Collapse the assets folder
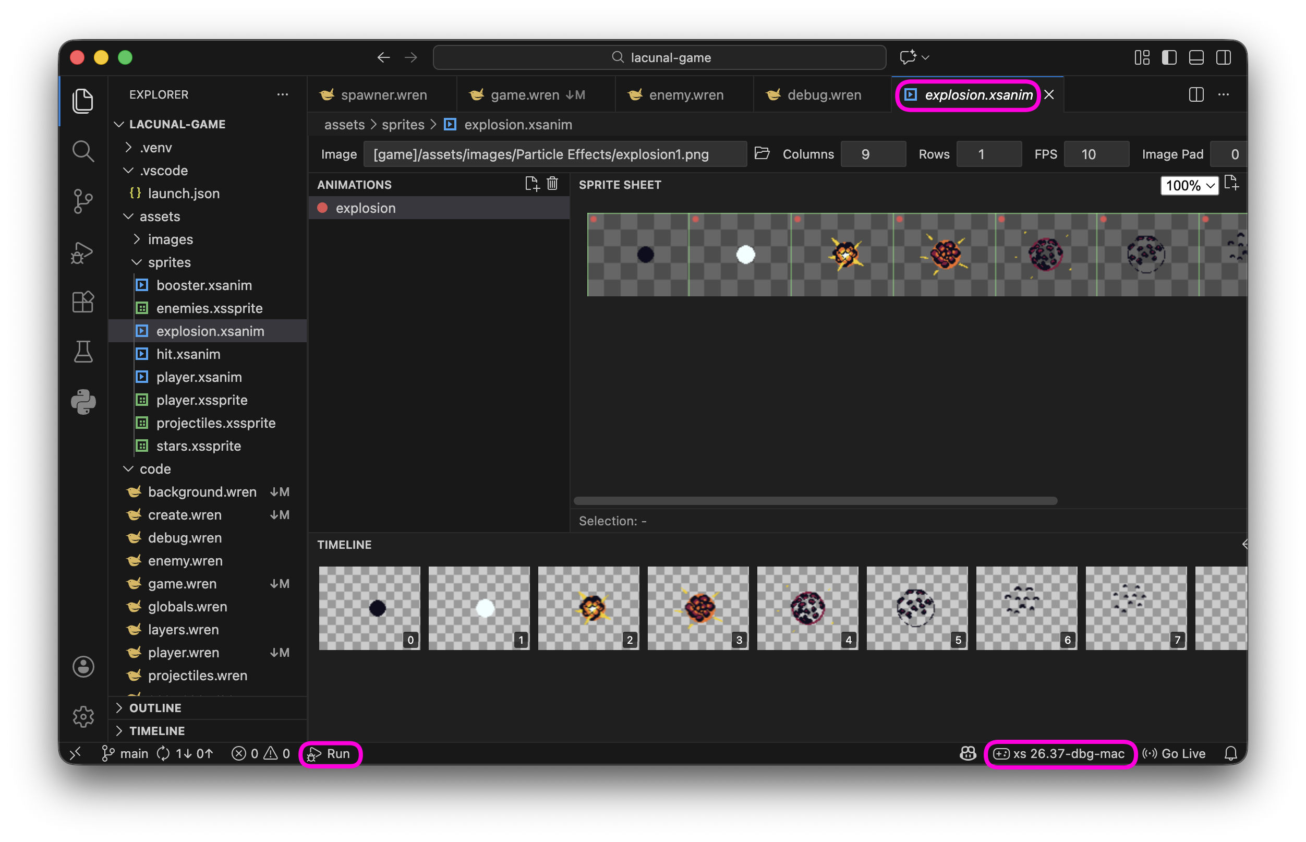 click(x=128, y=216)
